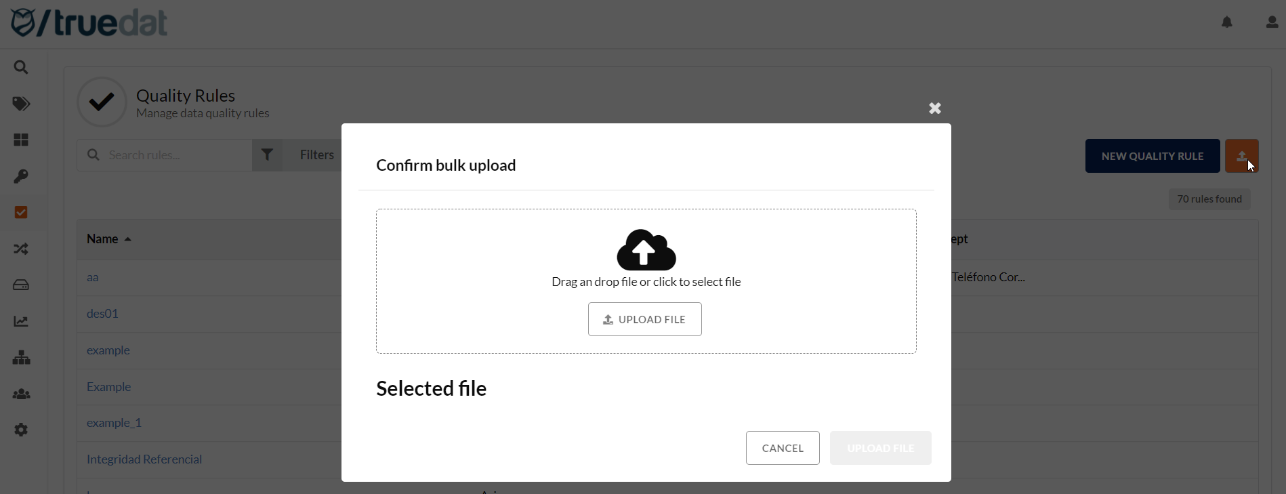The width and height of the screenshot is (1286, 494).
Task: Open the settings gear in the sidebar
Action: [x=21, y=430]
